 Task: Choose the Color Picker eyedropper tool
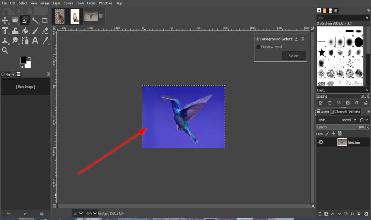(45, 40)
